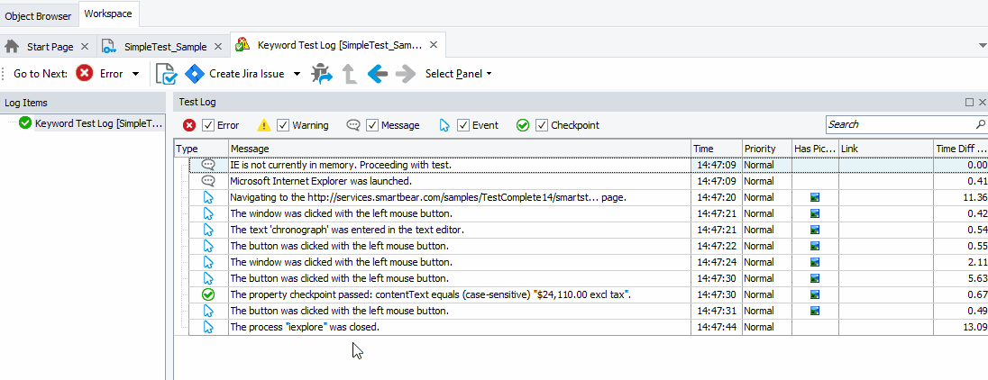Select Keyword Test Log item in Log Items
Screen dimensions: 988x380
[x=98, y=123]
